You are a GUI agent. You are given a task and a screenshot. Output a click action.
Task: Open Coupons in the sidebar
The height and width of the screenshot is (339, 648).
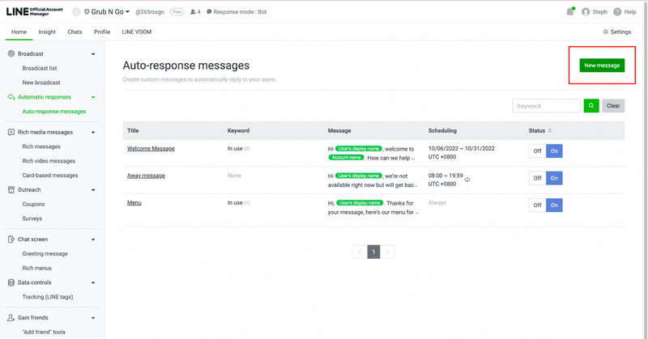(33, 205)
